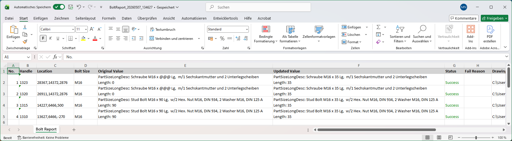Screen dimensions: 512x141
Task: Click the align text right icon
Action: click(126, 38)
